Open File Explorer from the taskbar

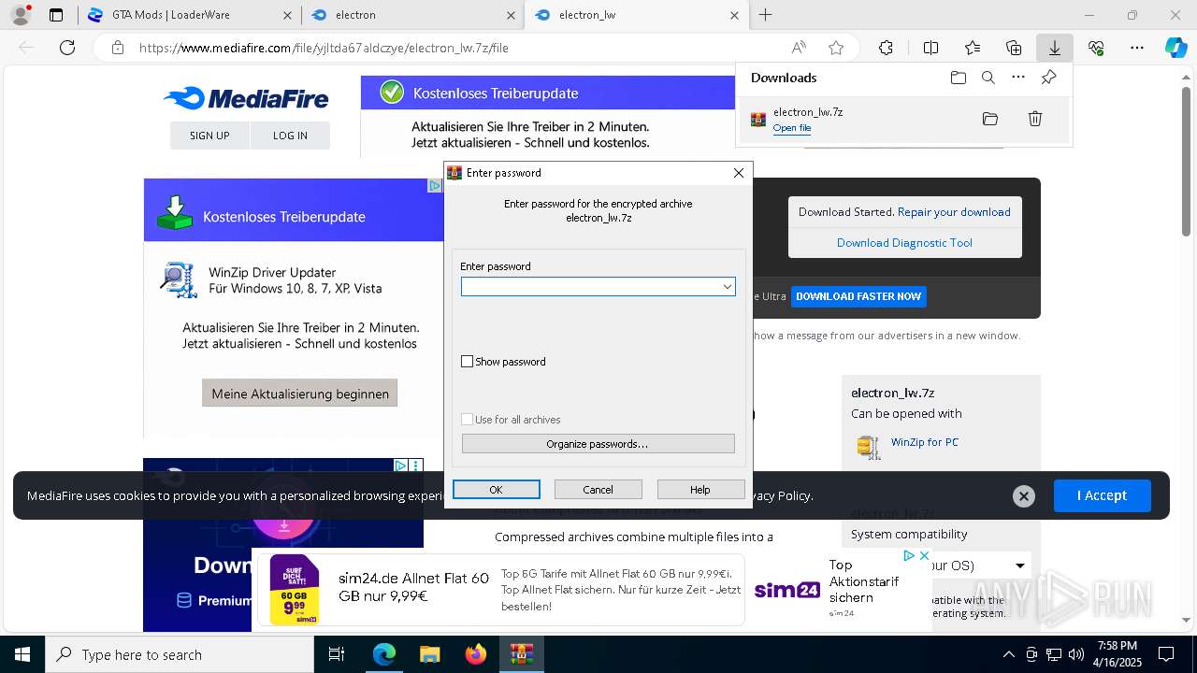coord(429,654)
